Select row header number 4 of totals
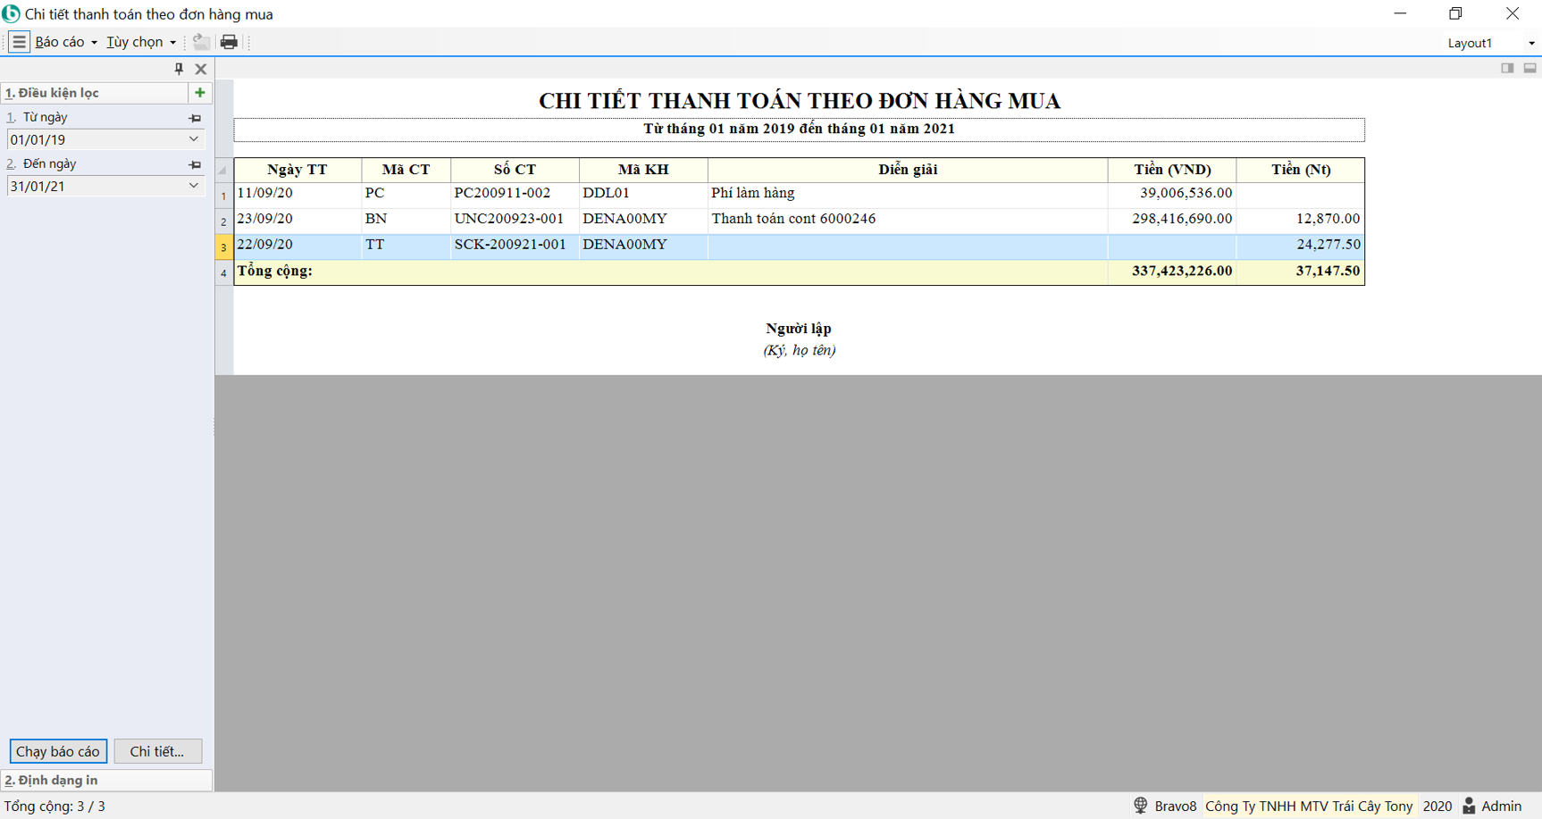 (x=223, y=273)
